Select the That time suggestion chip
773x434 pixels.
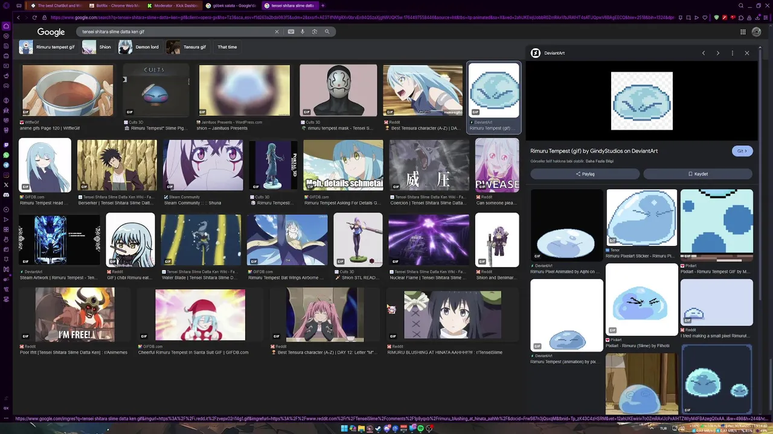(x=227, y=47)
